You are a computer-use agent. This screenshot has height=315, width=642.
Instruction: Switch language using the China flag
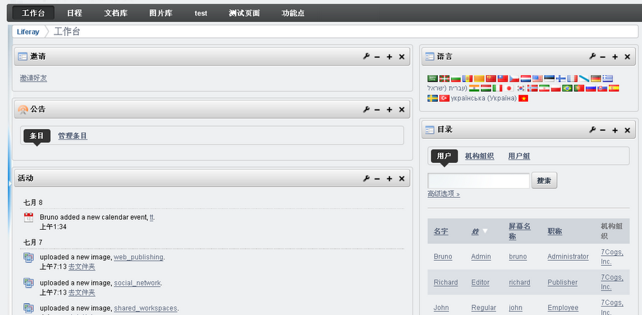pos(491,79)
